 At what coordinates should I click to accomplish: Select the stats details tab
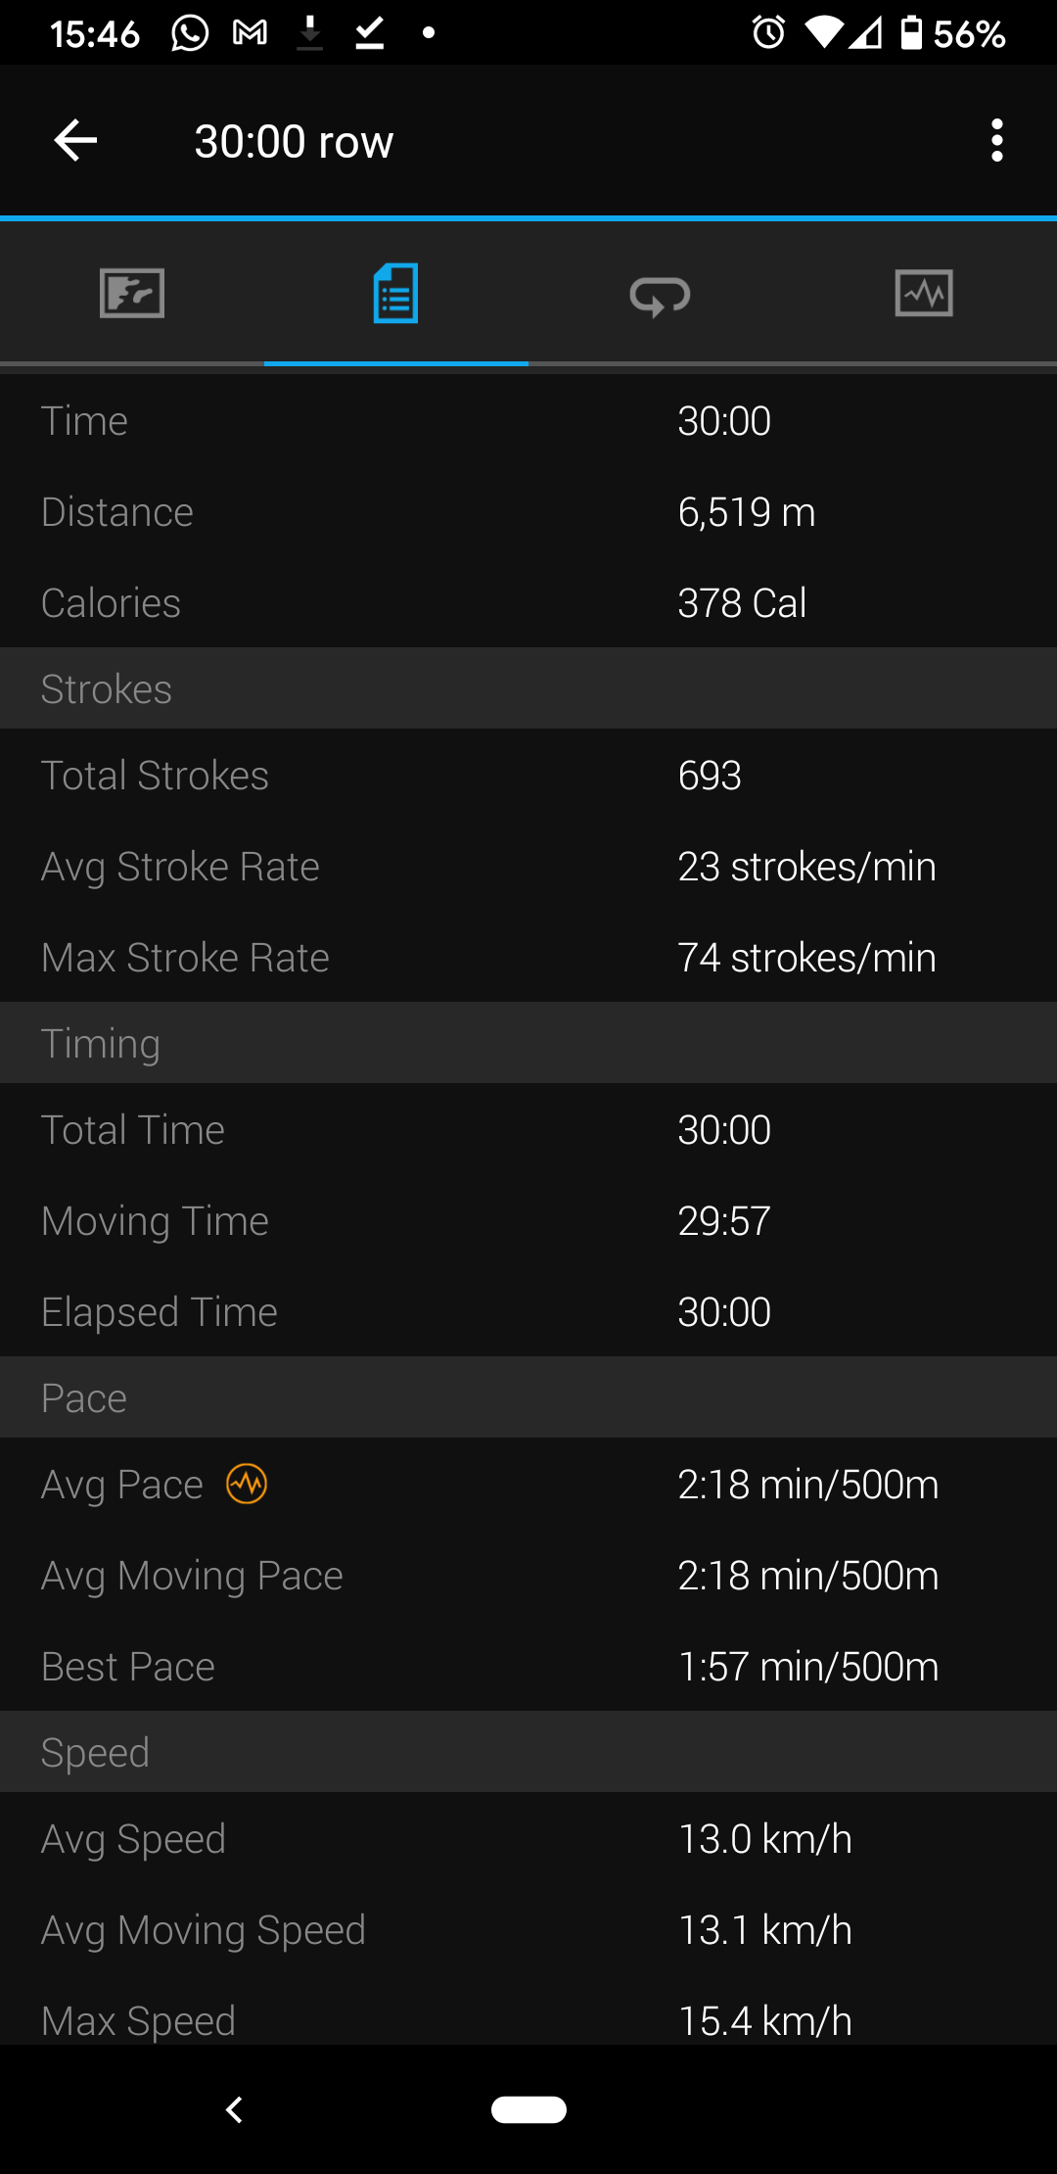coord(396,294)
